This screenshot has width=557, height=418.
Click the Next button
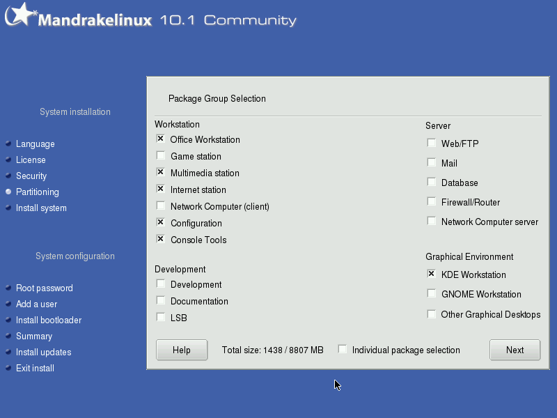pyautogui.click(x=515, y=350)
